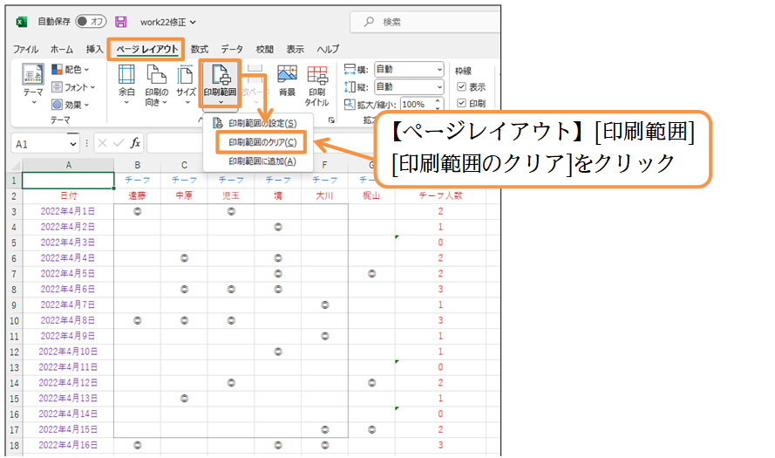The height and width of the screenshot is (458, 775).
Task: Choose 印刷範囲に追加(A) from the menu
Action: [262, 161]
